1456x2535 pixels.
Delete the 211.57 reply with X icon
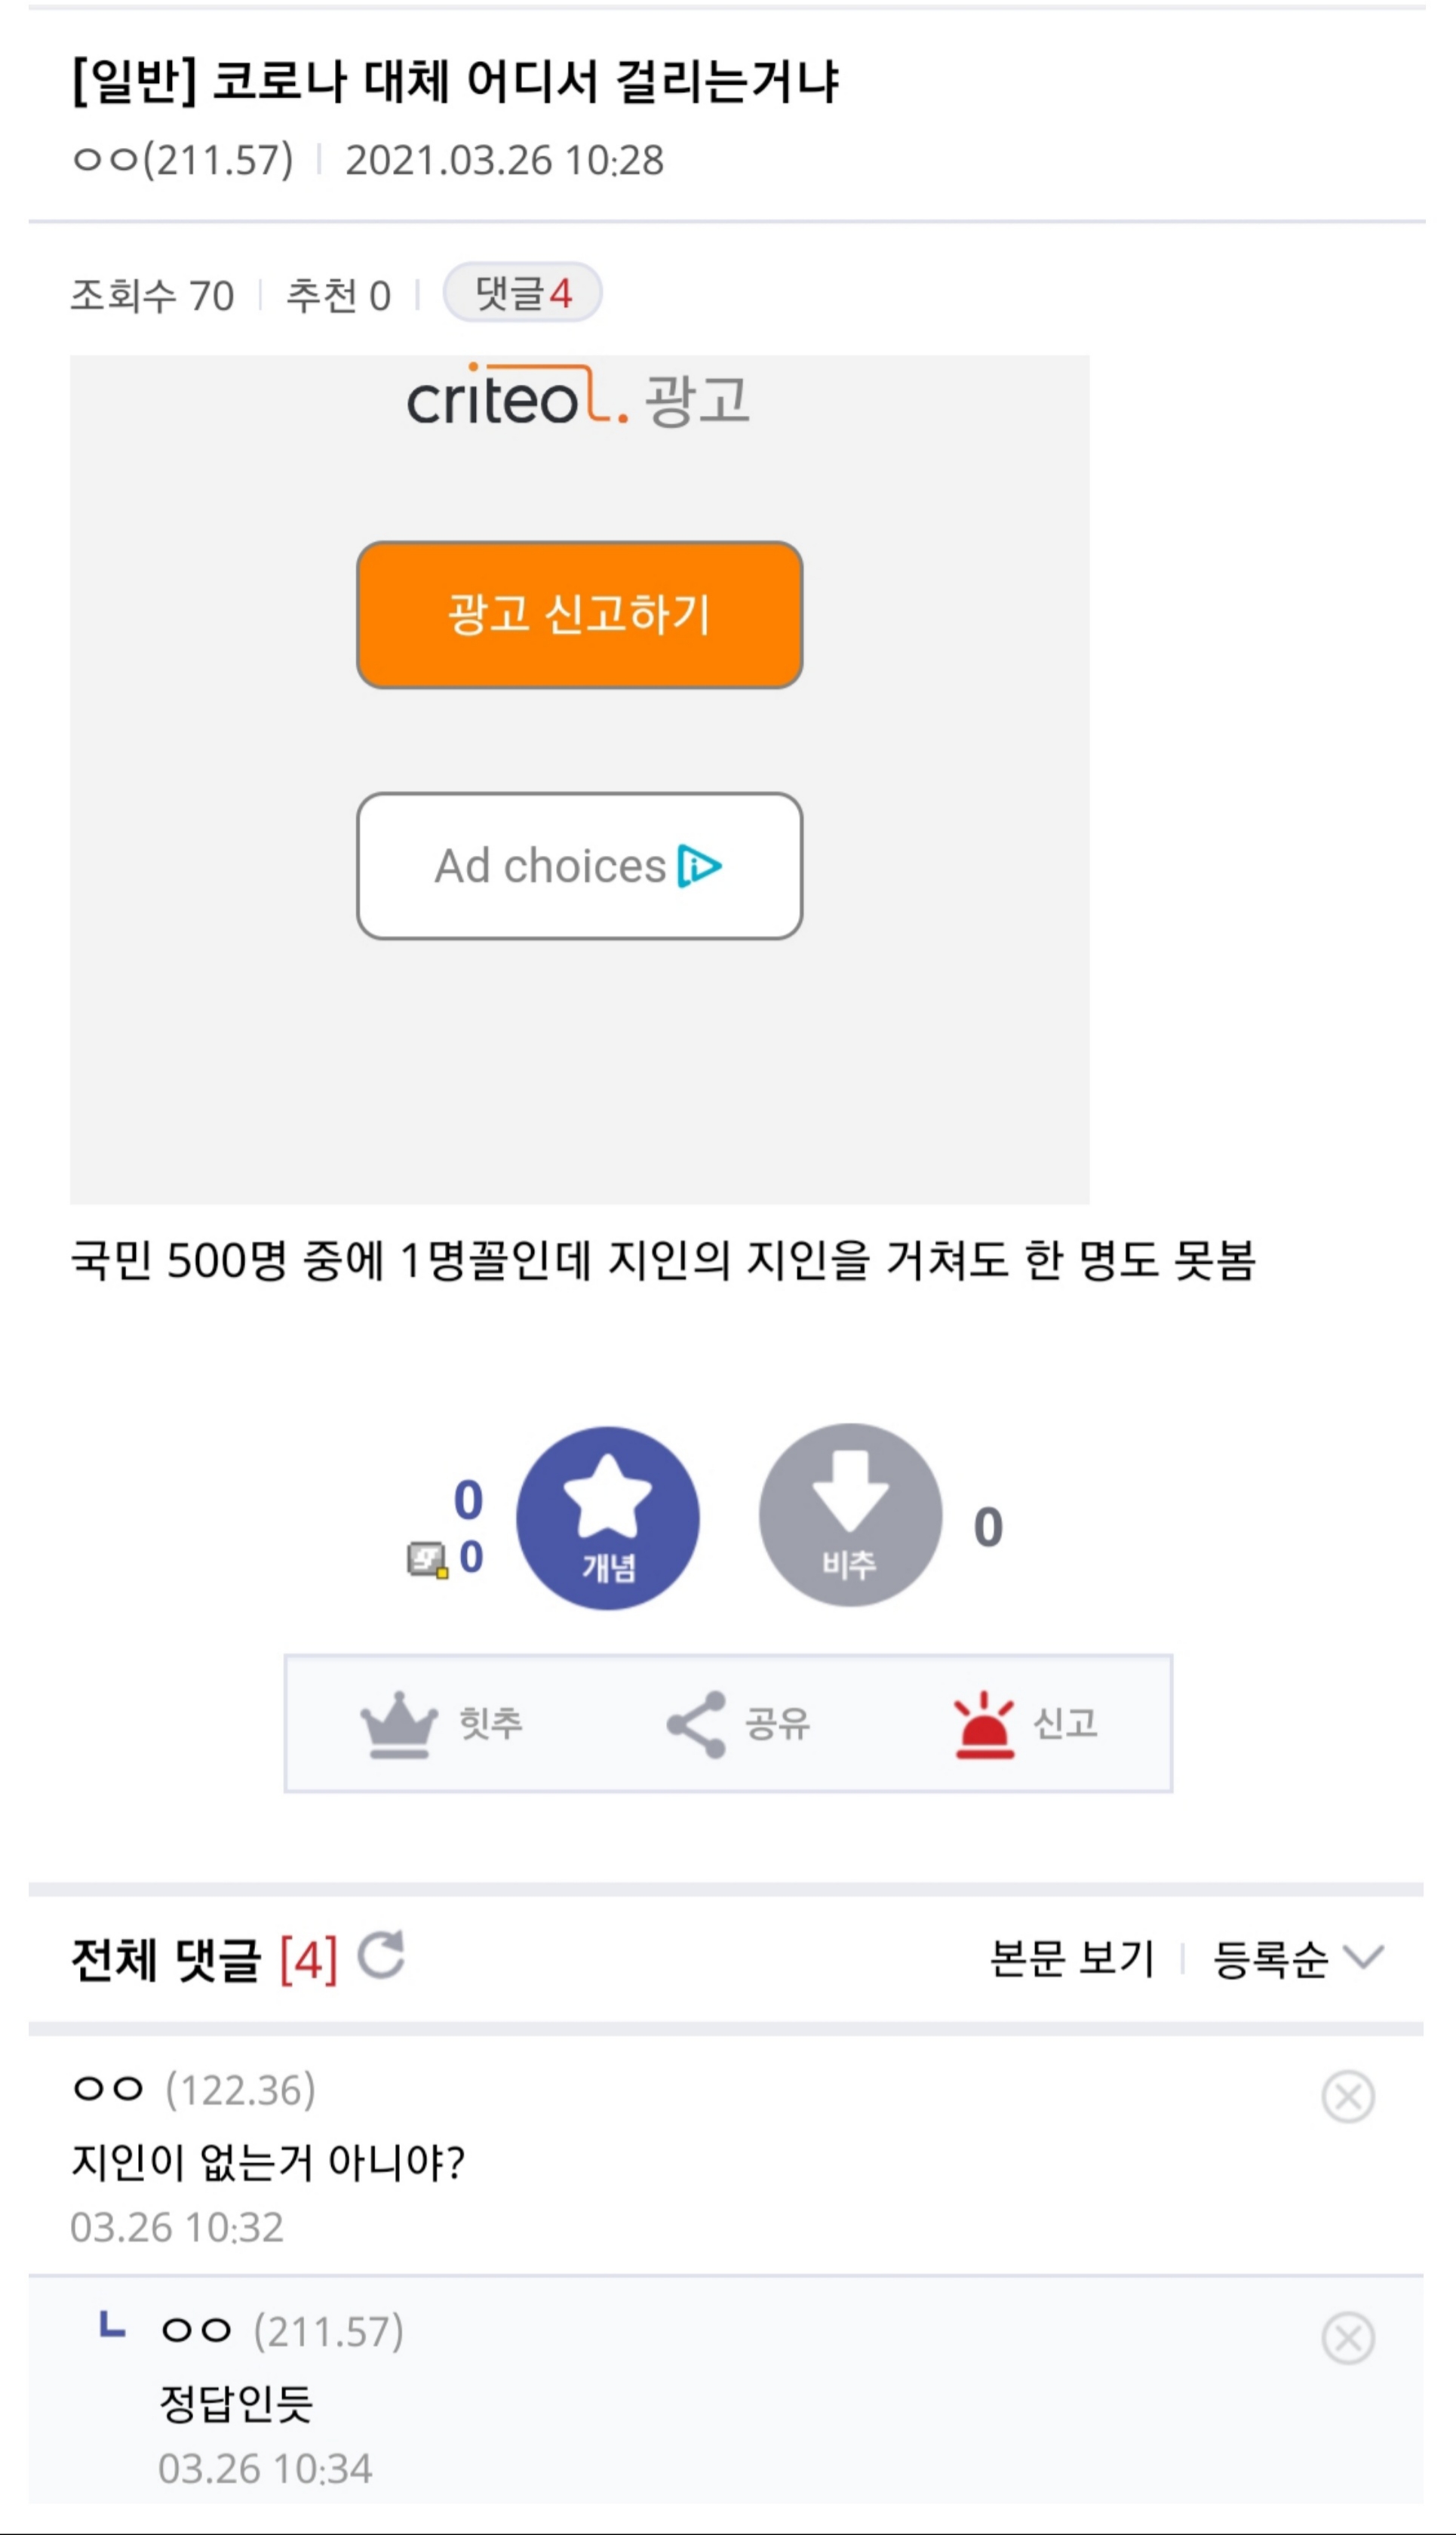(1347, 2338)
